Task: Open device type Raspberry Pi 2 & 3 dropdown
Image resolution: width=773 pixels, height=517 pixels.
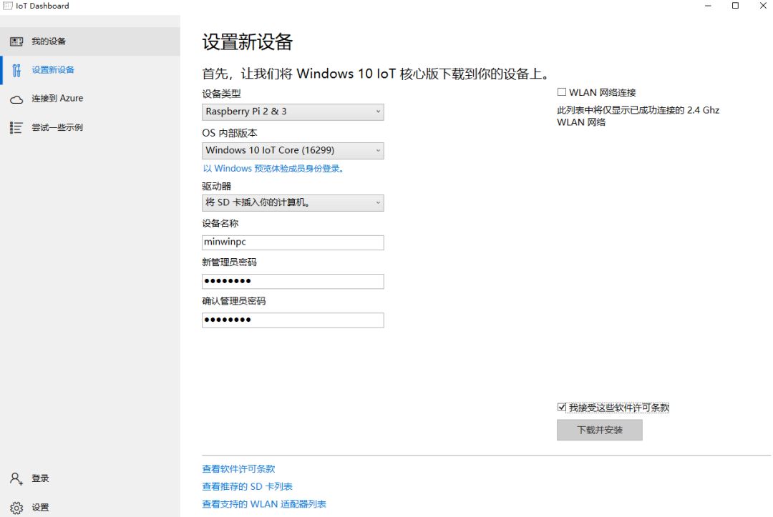Action: point(293,112)
